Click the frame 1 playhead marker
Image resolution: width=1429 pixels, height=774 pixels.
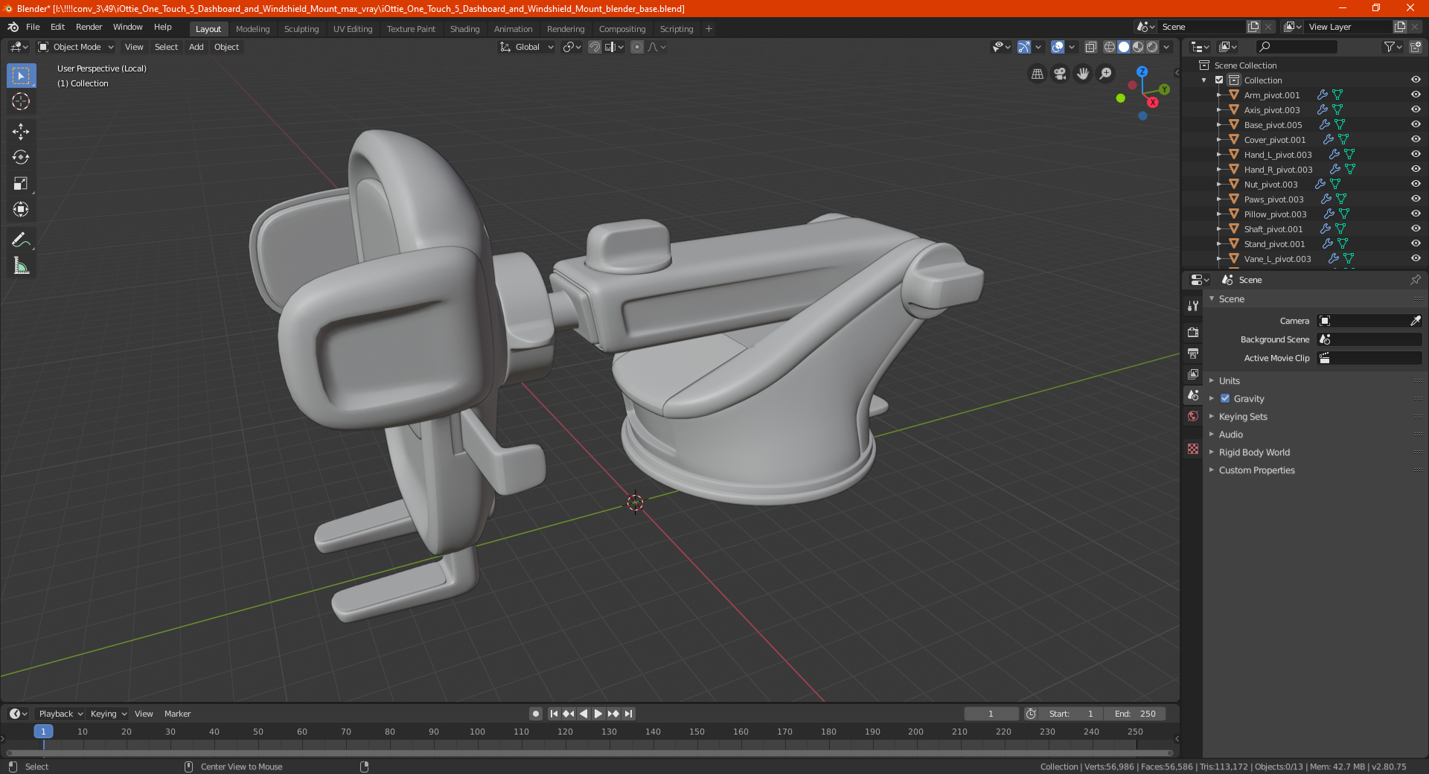43,732
